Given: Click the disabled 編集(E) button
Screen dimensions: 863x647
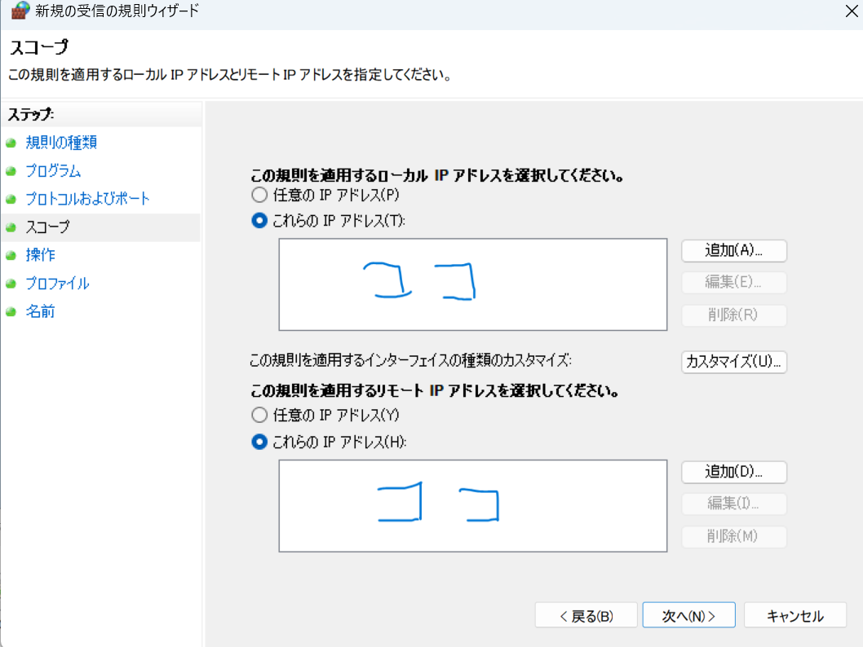Looking at the screenshot, I should pyautogui.click(x=732, y=283).
